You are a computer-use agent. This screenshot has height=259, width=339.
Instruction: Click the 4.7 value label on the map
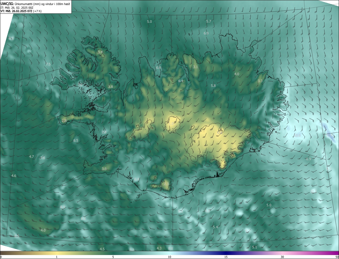[32, 157]
